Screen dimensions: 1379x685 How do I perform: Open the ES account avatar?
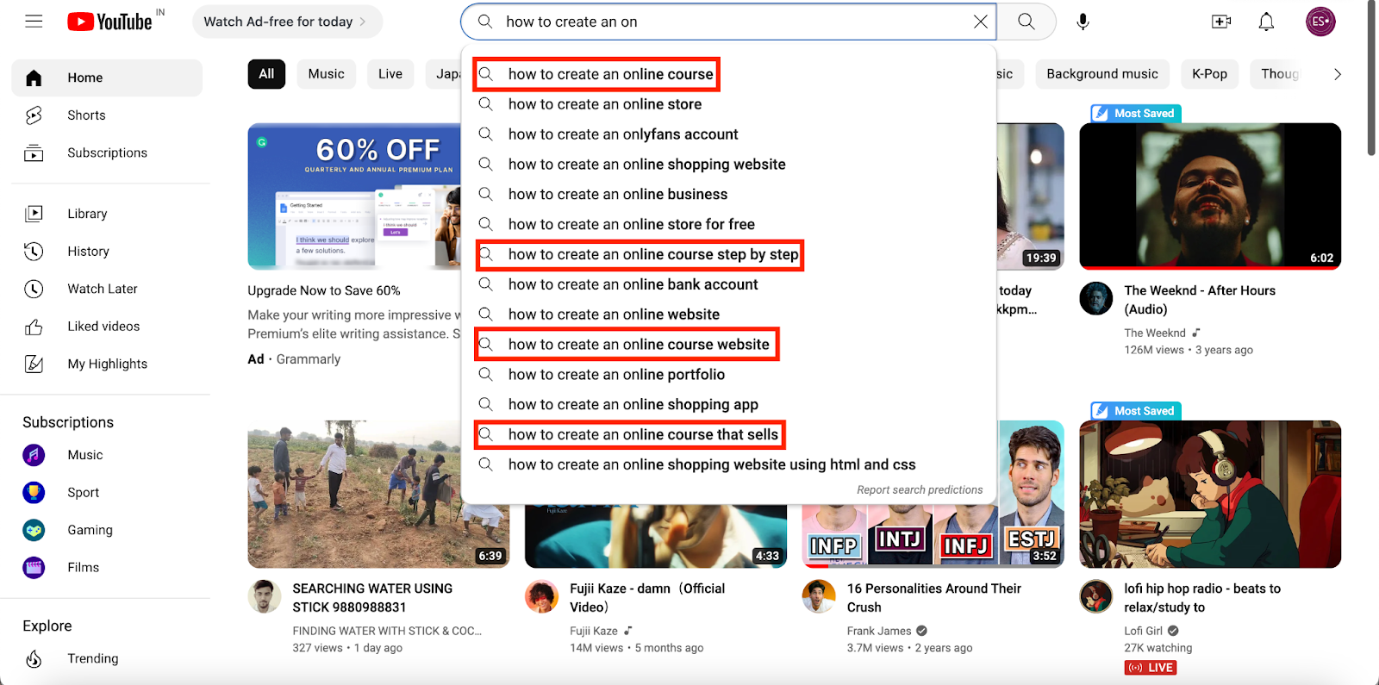(x=1320, y=22)
